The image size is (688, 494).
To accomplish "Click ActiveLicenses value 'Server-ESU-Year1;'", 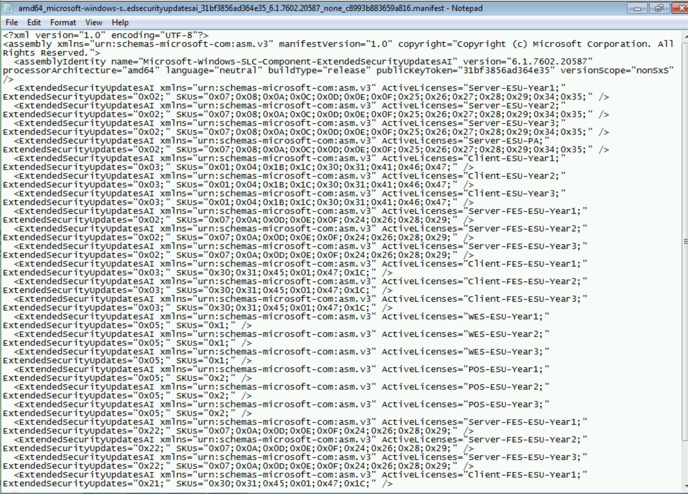I will (x=514, y=88).
